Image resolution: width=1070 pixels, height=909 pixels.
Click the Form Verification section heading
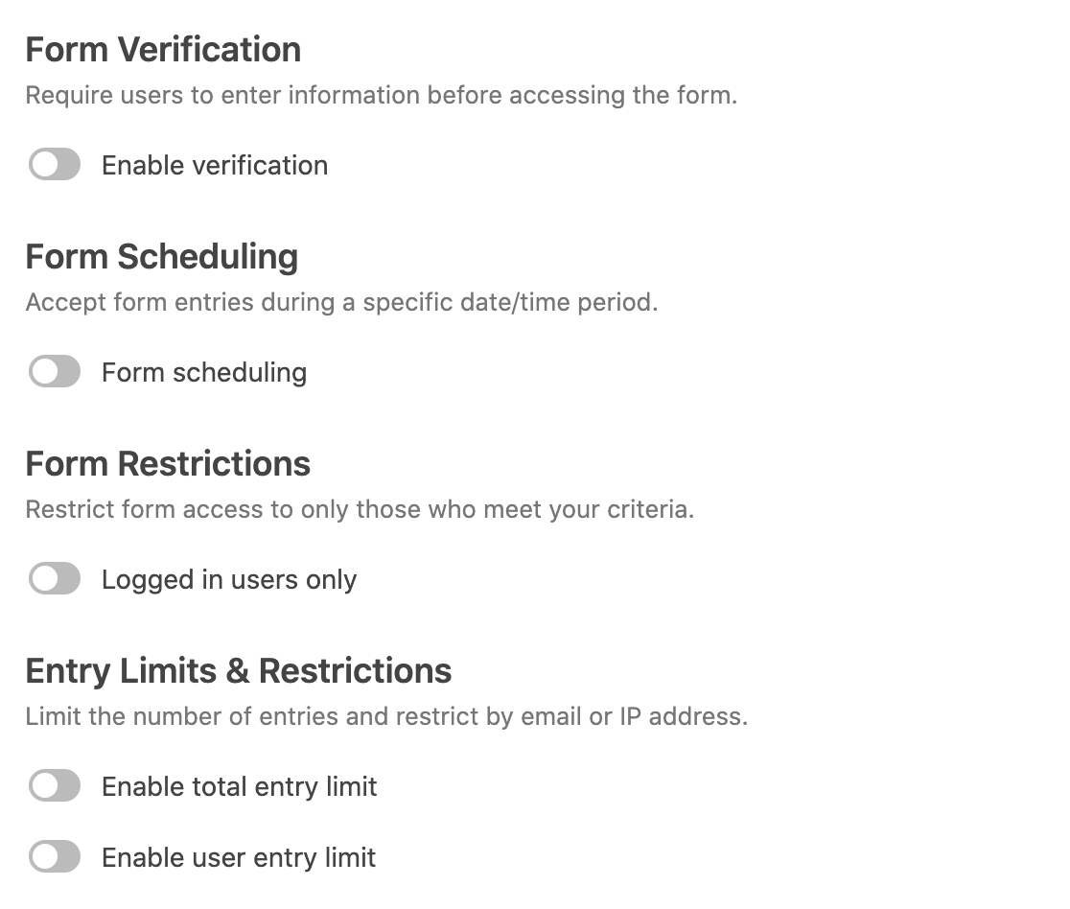(163, 49)
